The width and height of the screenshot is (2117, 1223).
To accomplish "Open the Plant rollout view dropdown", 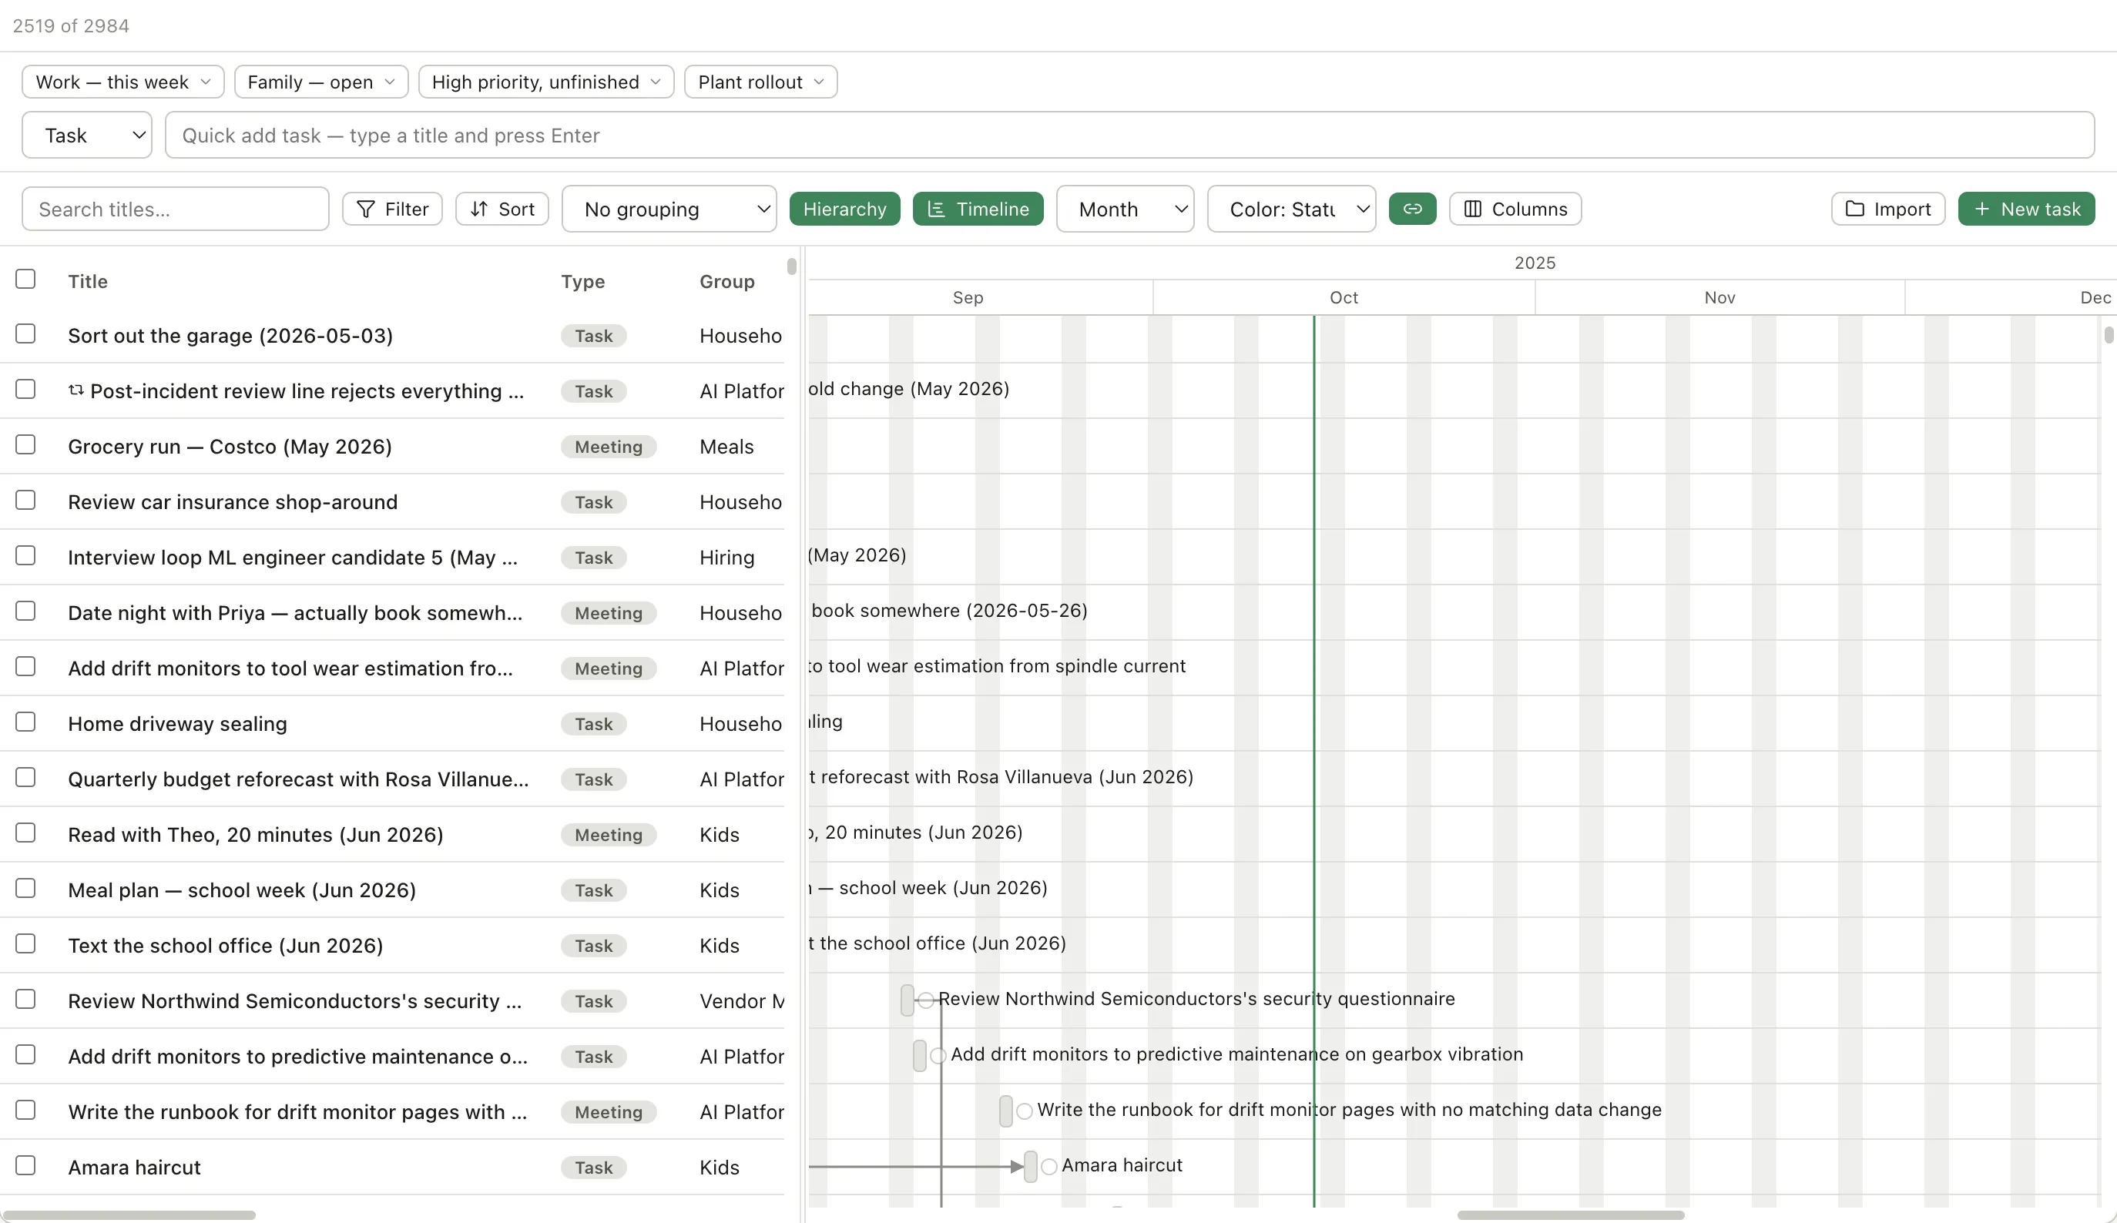I will pyautogui.click(x=760, y=82).
